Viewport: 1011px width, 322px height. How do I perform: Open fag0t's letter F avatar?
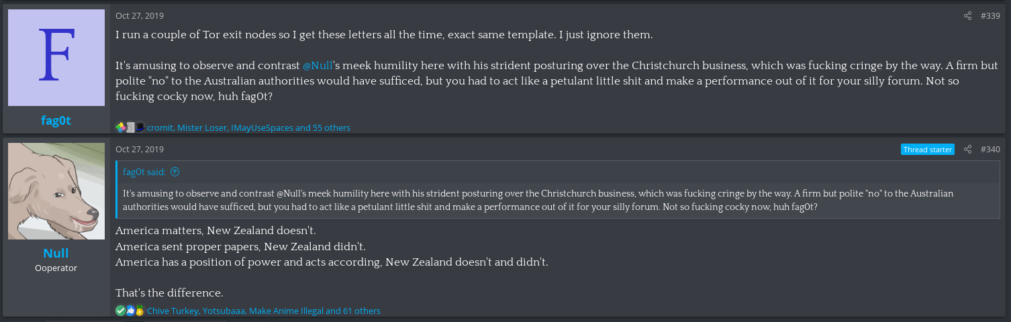click(x=56, y=58)
